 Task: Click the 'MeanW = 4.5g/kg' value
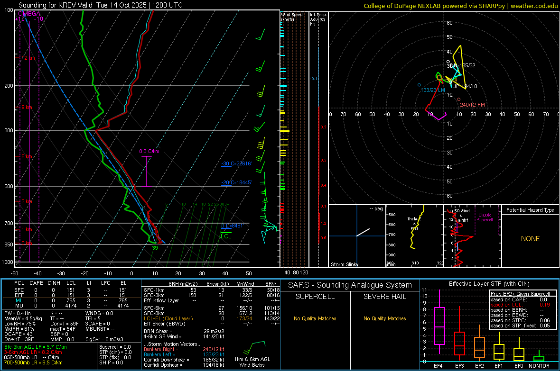[23, 318]
